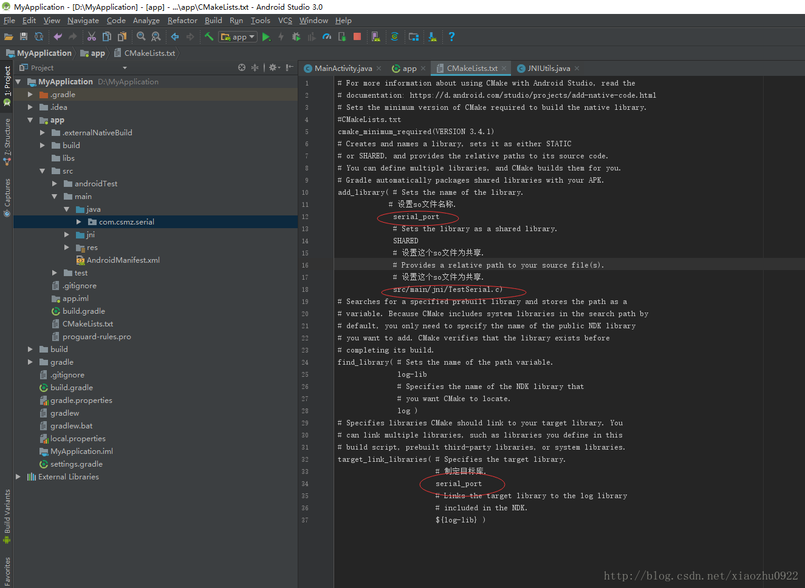
Task: Toggle the Build Variants tool window
Action: click(x=7, y=516)
